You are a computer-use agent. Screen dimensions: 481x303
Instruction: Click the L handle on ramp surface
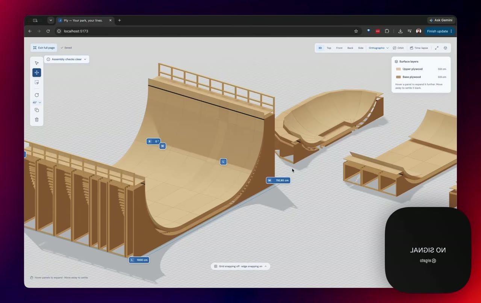[x=223, y=162]
